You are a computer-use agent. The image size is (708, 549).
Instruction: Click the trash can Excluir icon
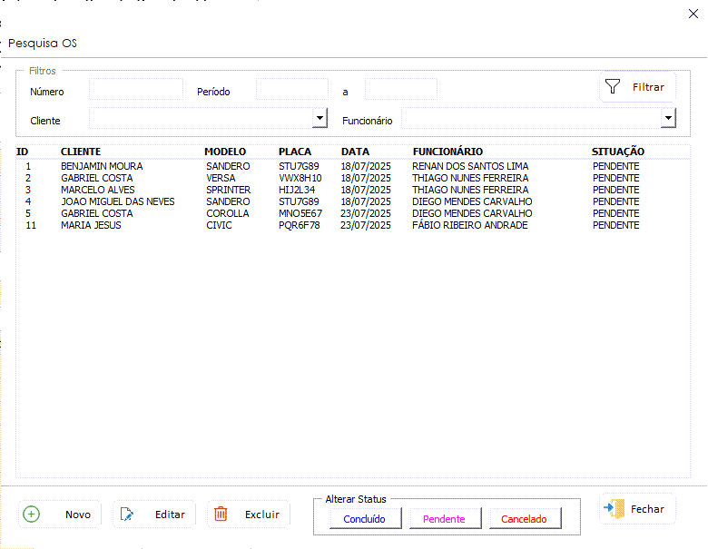(x=221, y=515)
